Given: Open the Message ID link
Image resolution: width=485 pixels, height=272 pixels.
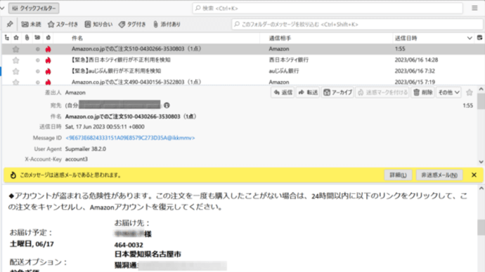Looking at the screenshot, I should (x=130, y=138).
